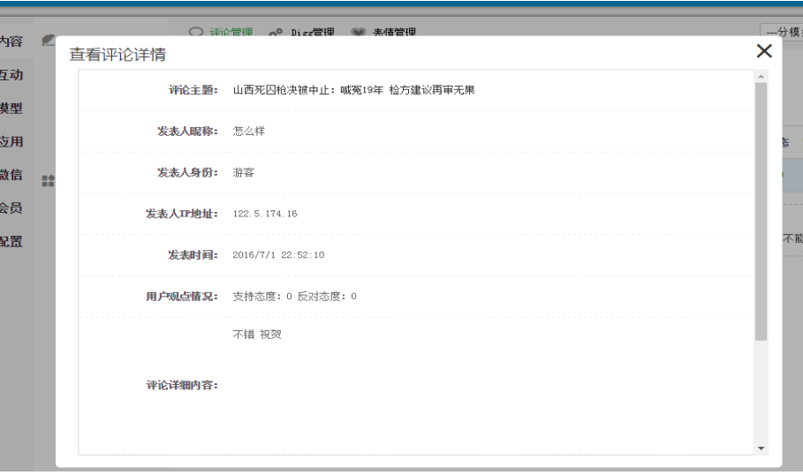
Task: Open the 互动 sidebar section
Action: tap(11, 75)
